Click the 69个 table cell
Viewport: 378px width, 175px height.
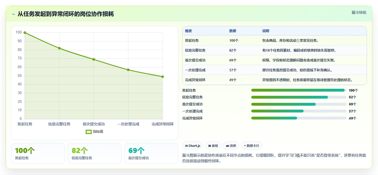click(233, 60)
